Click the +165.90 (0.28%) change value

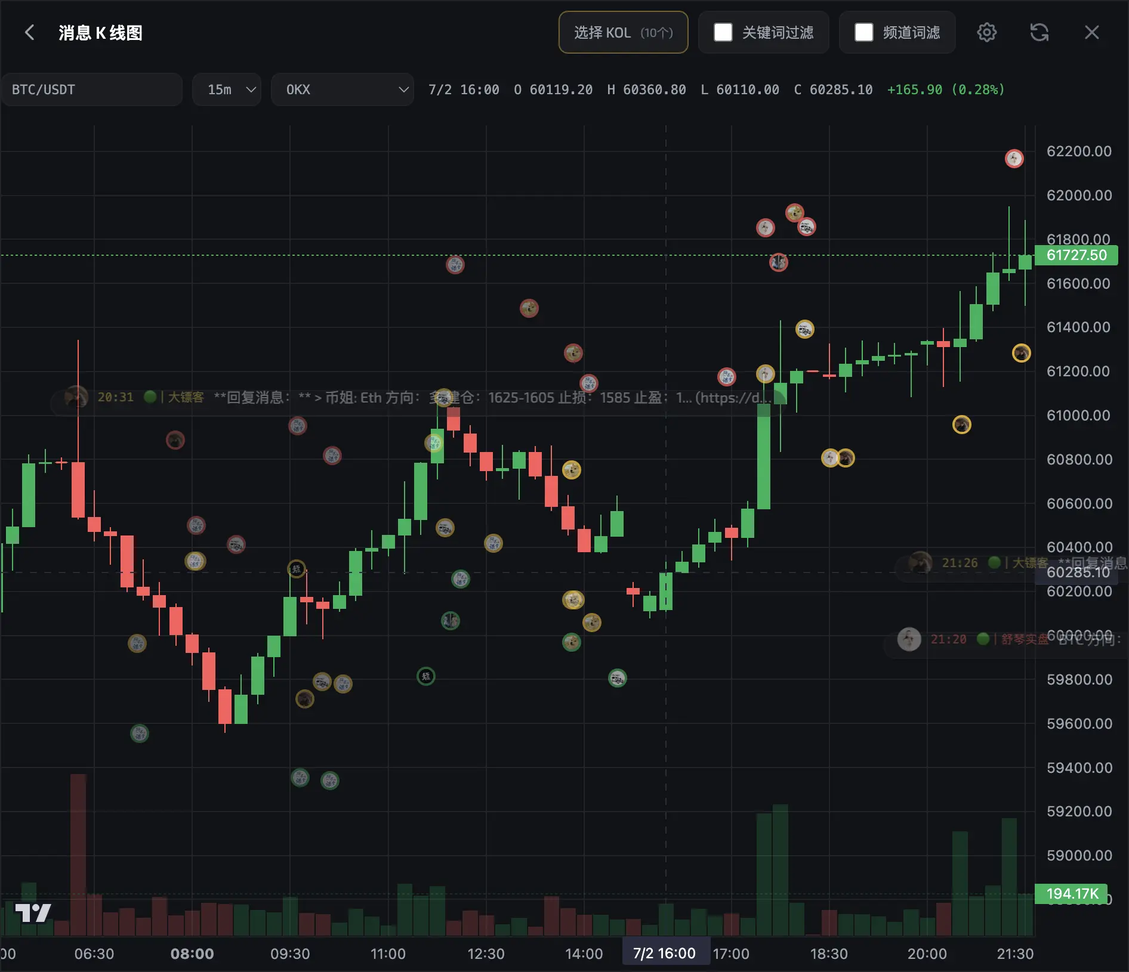pos(946,89)
